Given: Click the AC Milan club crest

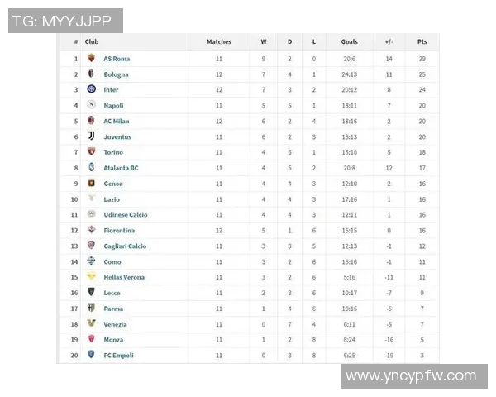Looking at the screenshot, I should [x=92, y=121].
